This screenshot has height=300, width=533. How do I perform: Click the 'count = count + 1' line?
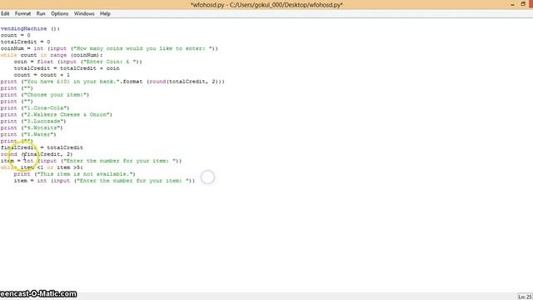[42, 75]
